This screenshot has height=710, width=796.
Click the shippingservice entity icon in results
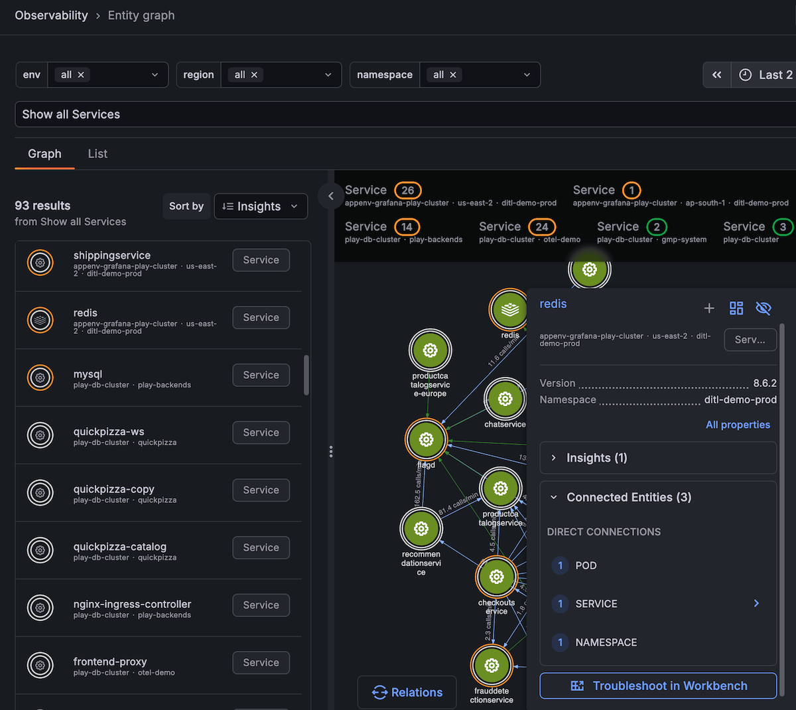coord(40,263)
